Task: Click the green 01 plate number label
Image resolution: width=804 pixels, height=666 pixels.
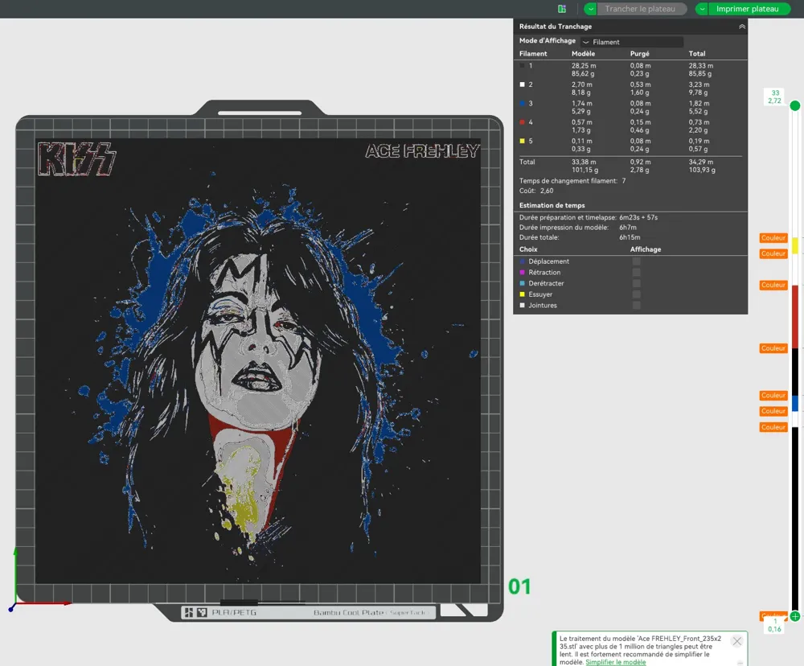Action: [x=519, y=586]
